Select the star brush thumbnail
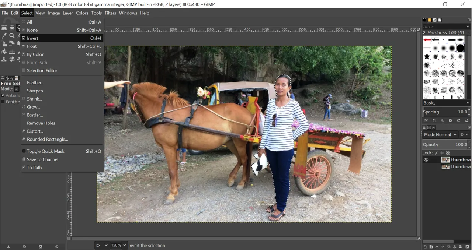The width and height of the screenshot is (472, 250). tap(427, 56)
